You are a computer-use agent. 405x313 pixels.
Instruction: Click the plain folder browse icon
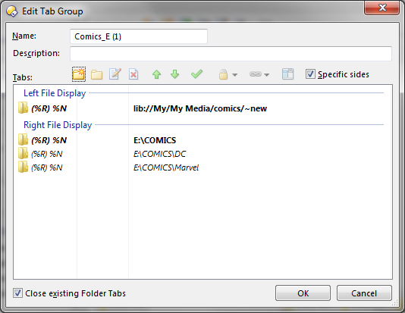click(97, 74)
